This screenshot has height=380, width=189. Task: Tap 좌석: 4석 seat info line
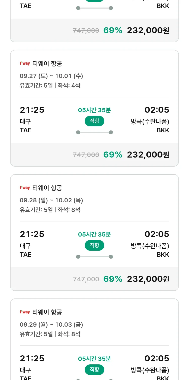point(69,86)
